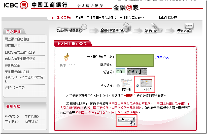Select the 标准版 style radio button
The height and width of the screenshot is (134, 207).
coord(118,86)
